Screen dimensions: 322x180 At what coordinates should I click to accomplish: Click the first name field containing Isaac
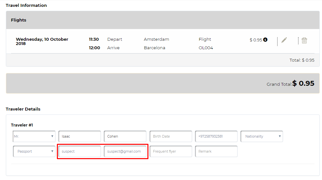[80, 136]
